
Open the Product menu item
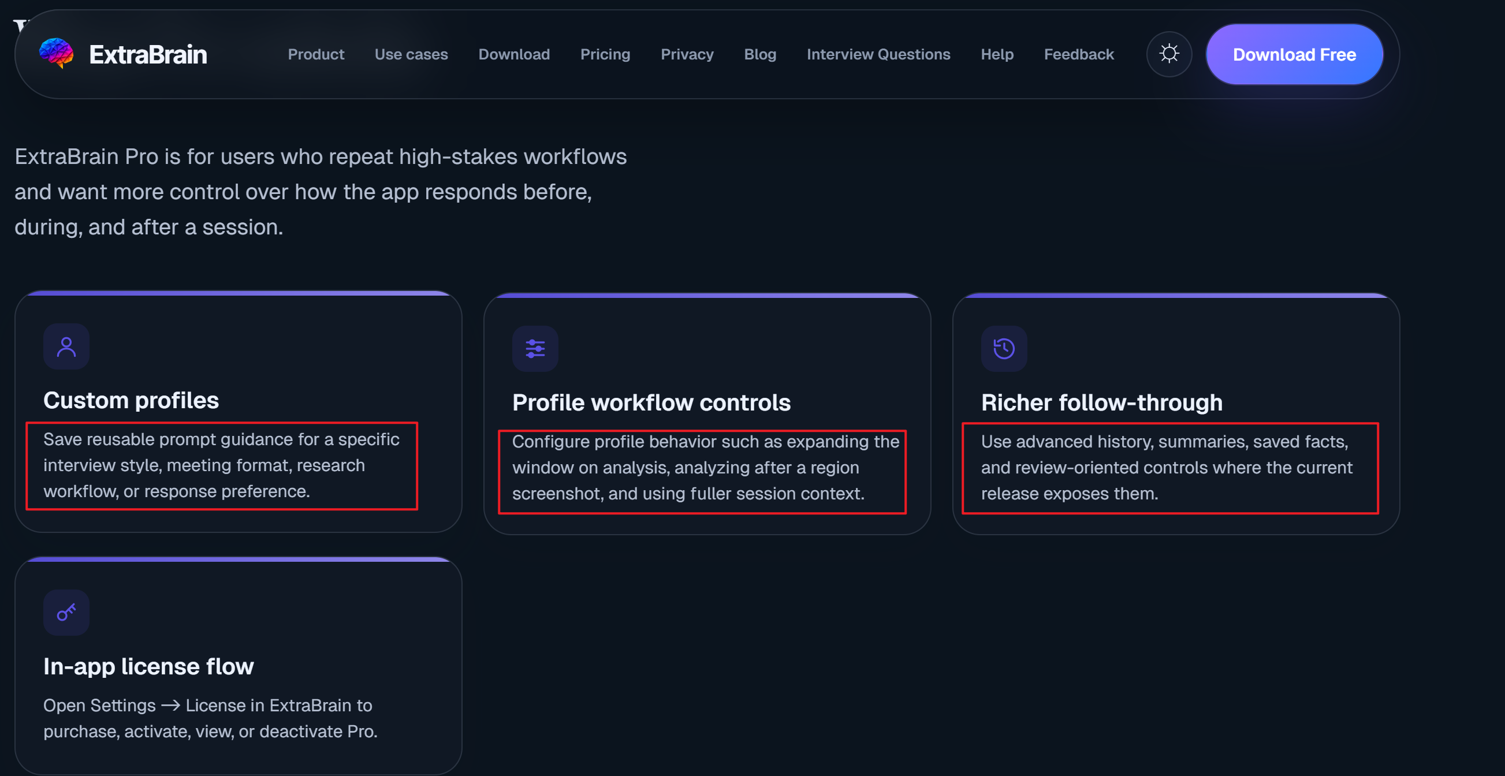[316, 54]
